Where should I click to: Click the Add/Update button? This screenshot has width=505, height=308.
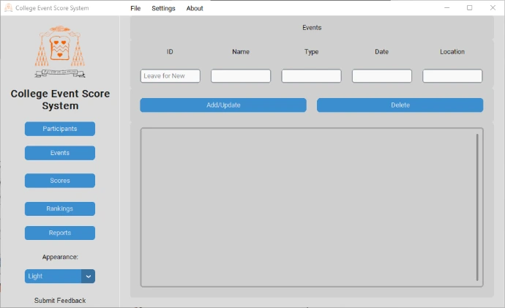tap(223, 105)
